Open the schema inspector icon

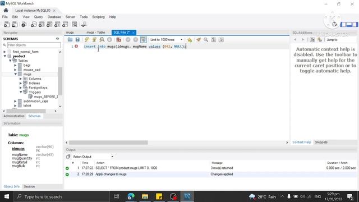click(x=24, y=24)
